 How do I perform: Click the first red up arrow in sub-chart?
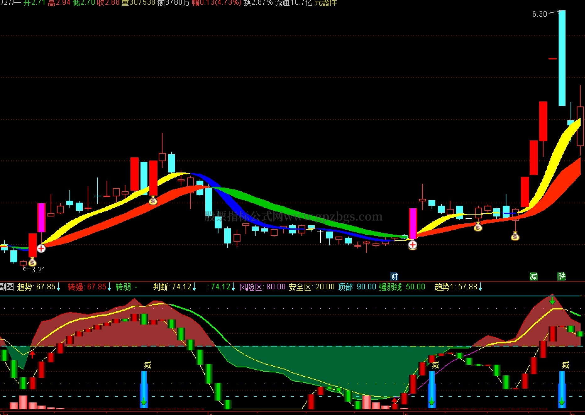(32, 355)
